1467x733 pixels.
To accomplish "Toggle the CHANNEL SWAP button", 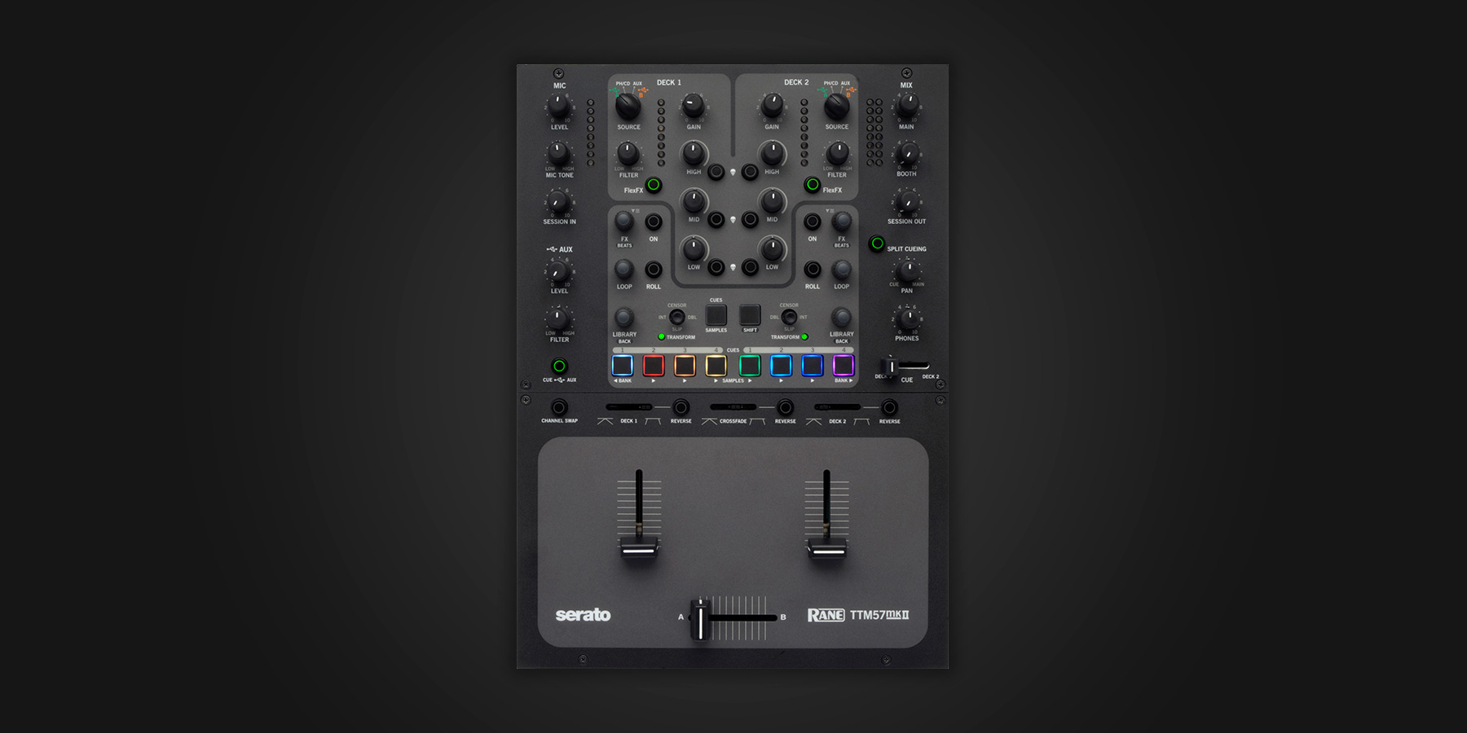I will coord(559,407).
